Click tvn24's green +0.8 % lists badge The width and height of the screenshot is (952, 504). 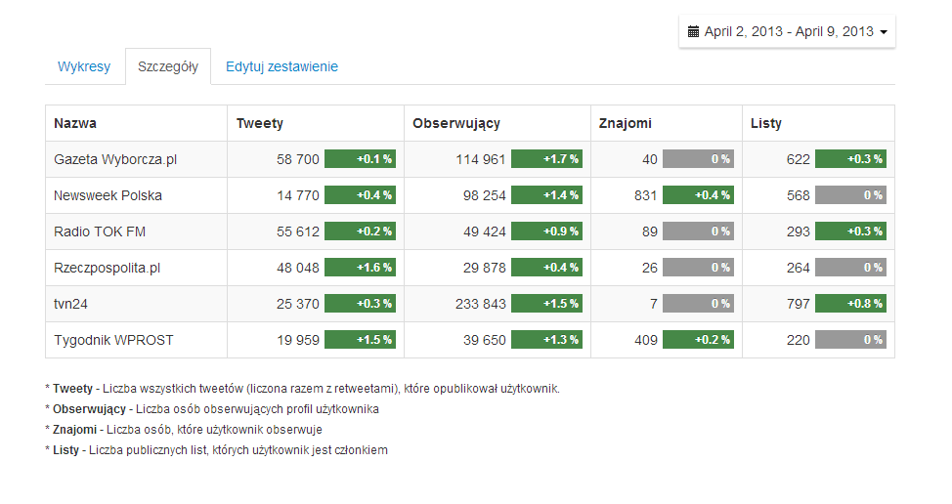850,304
